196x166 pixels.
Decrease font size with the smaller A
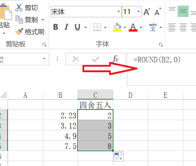pos(158,12)
